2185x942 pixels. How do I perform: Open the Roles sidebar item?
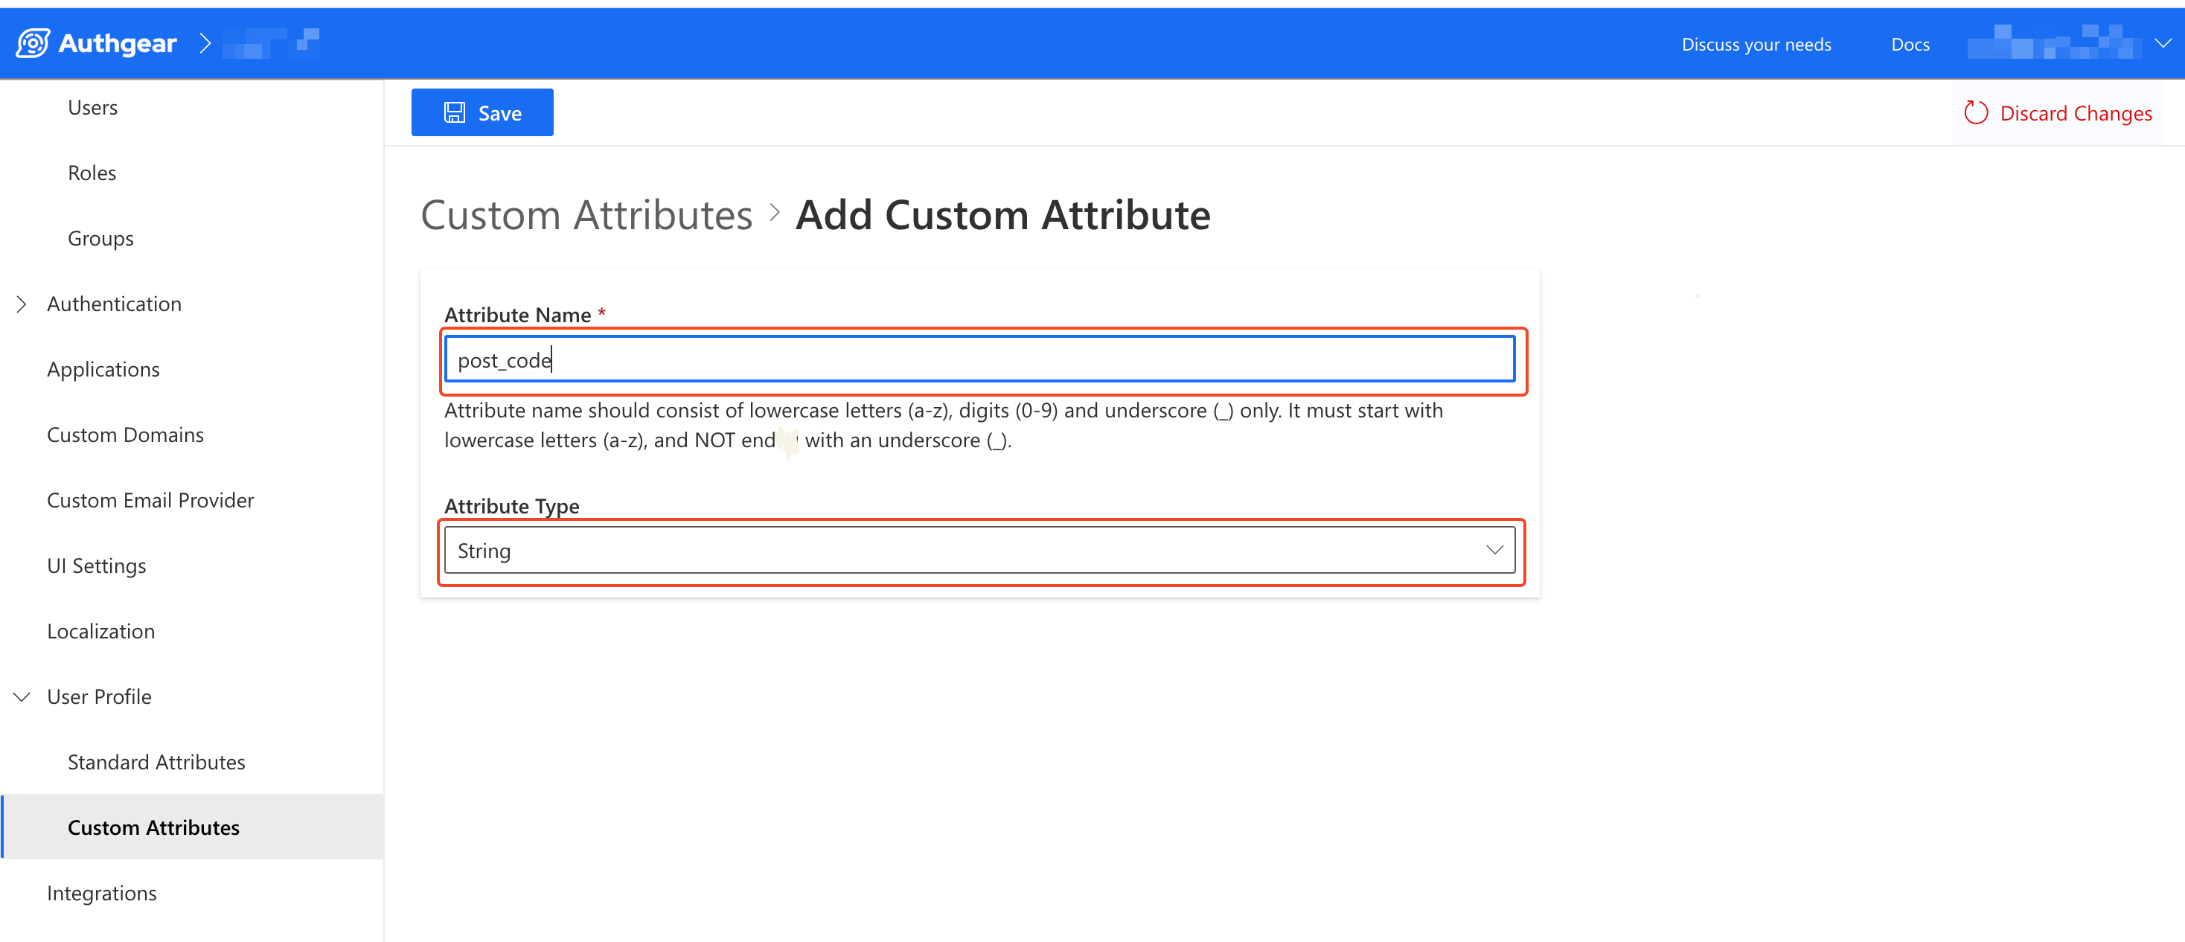pos(92,173)
